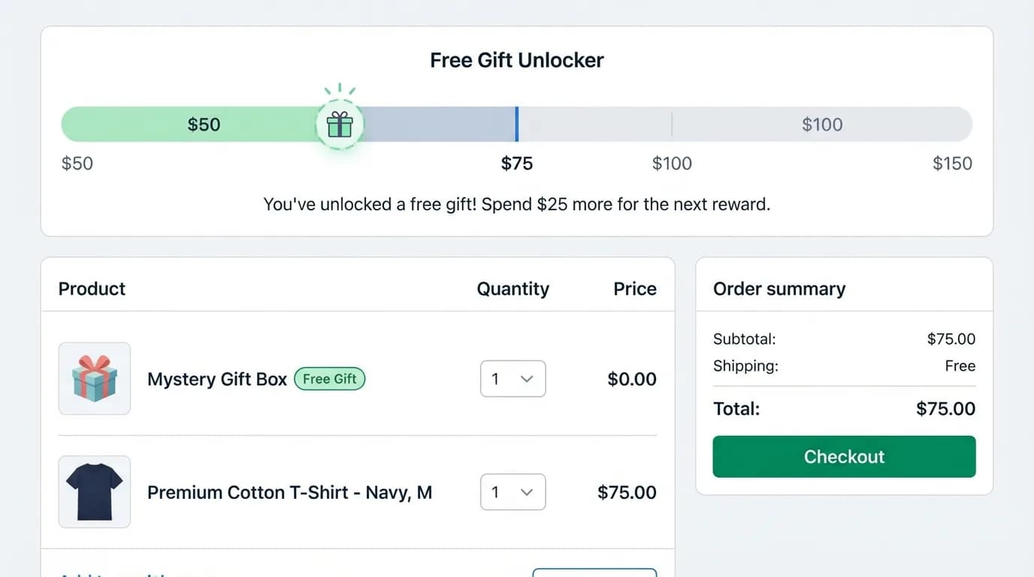Click the $100 segment of the progress bar
Image resolution: width=1034 pixels, height=577 pixels.
(x=822, y=124)
